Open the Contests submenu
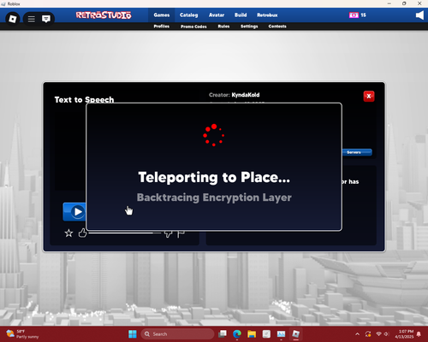The image size is (428, 342). click(277, 27)
